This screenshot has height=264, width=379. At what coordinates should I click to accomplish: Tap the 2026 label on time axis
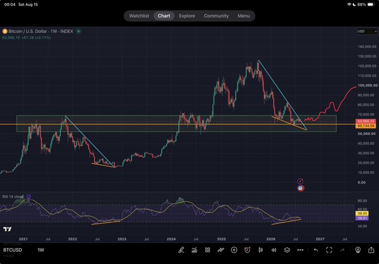(x=271, y=239)
